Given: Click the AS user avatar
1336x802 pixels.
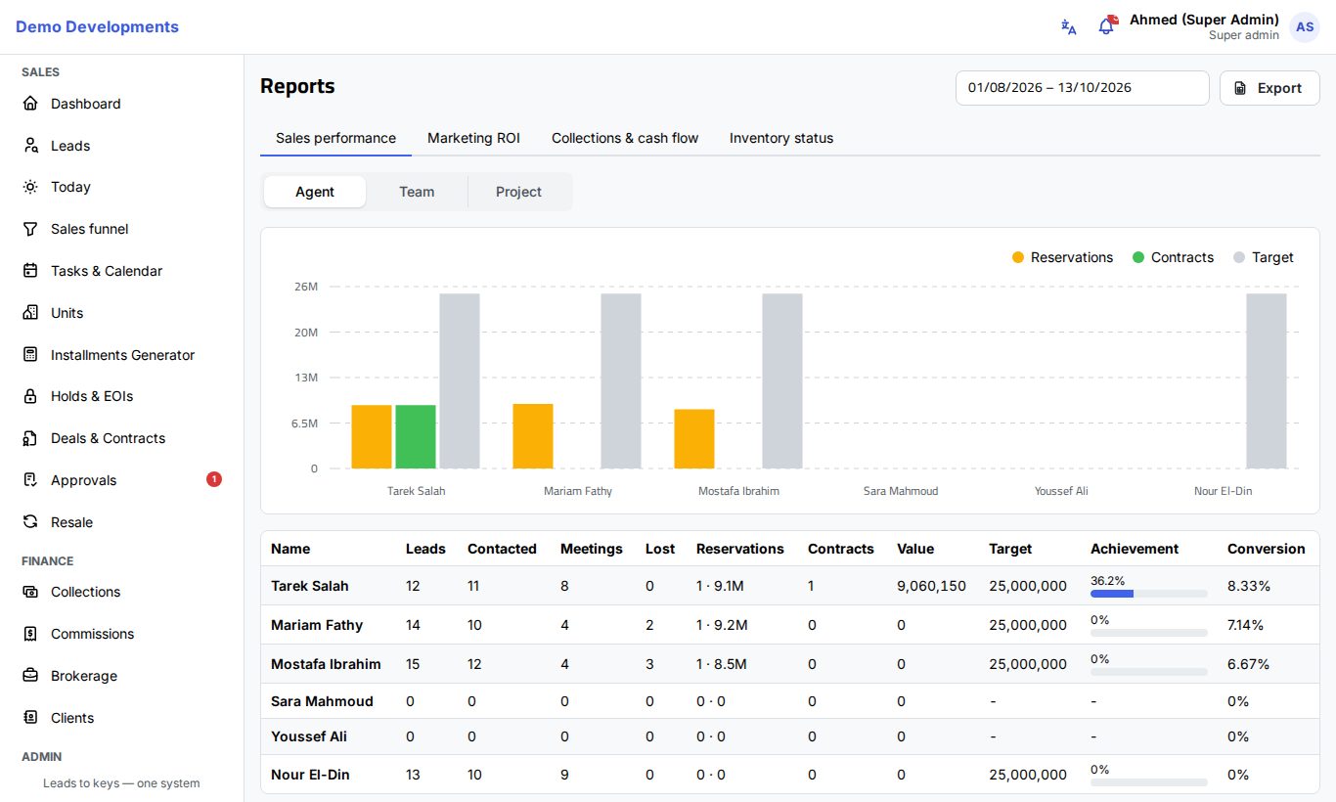Looking at the screenshot, I should pyautogui.click(x=1305, y=27).
